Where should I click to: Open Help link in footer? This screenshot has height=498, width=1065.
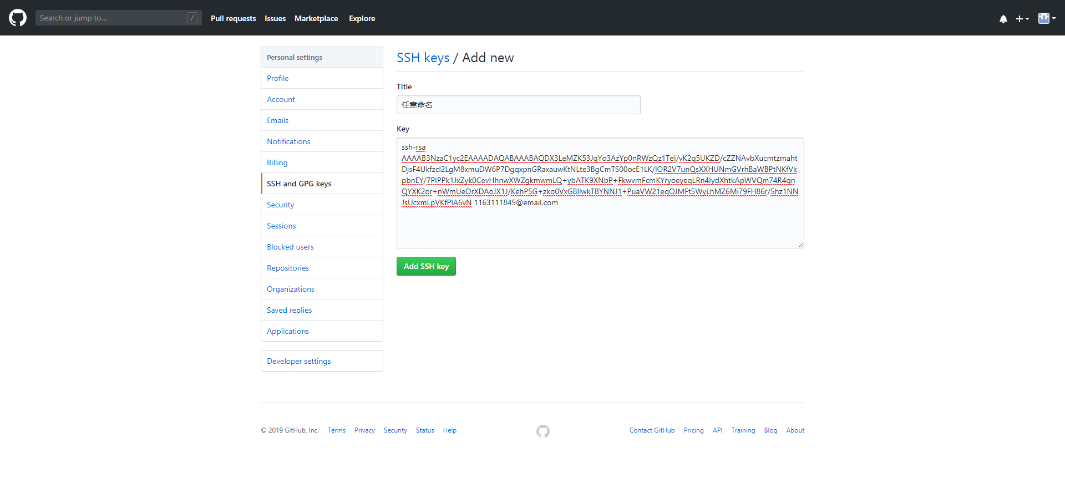tap(450, 430)
